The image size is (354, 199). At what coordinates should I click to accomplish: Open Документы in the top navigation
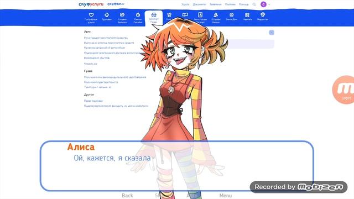click(x=199, y=4)
